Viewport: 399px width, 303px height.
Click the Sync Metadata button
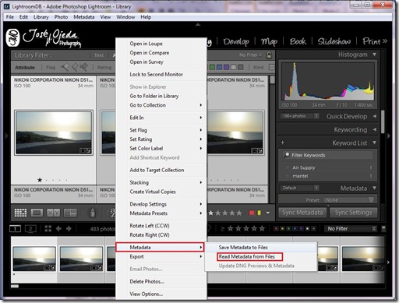pos(302,213)
